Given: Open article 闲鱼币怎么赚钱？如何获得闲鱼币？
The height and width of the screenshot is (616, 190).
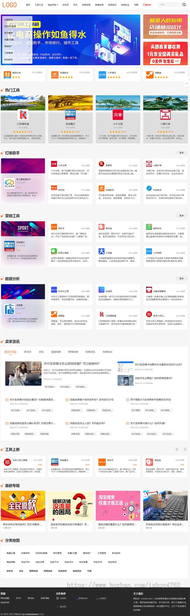Looking at the screenshot, I should (x=154, y=378).
